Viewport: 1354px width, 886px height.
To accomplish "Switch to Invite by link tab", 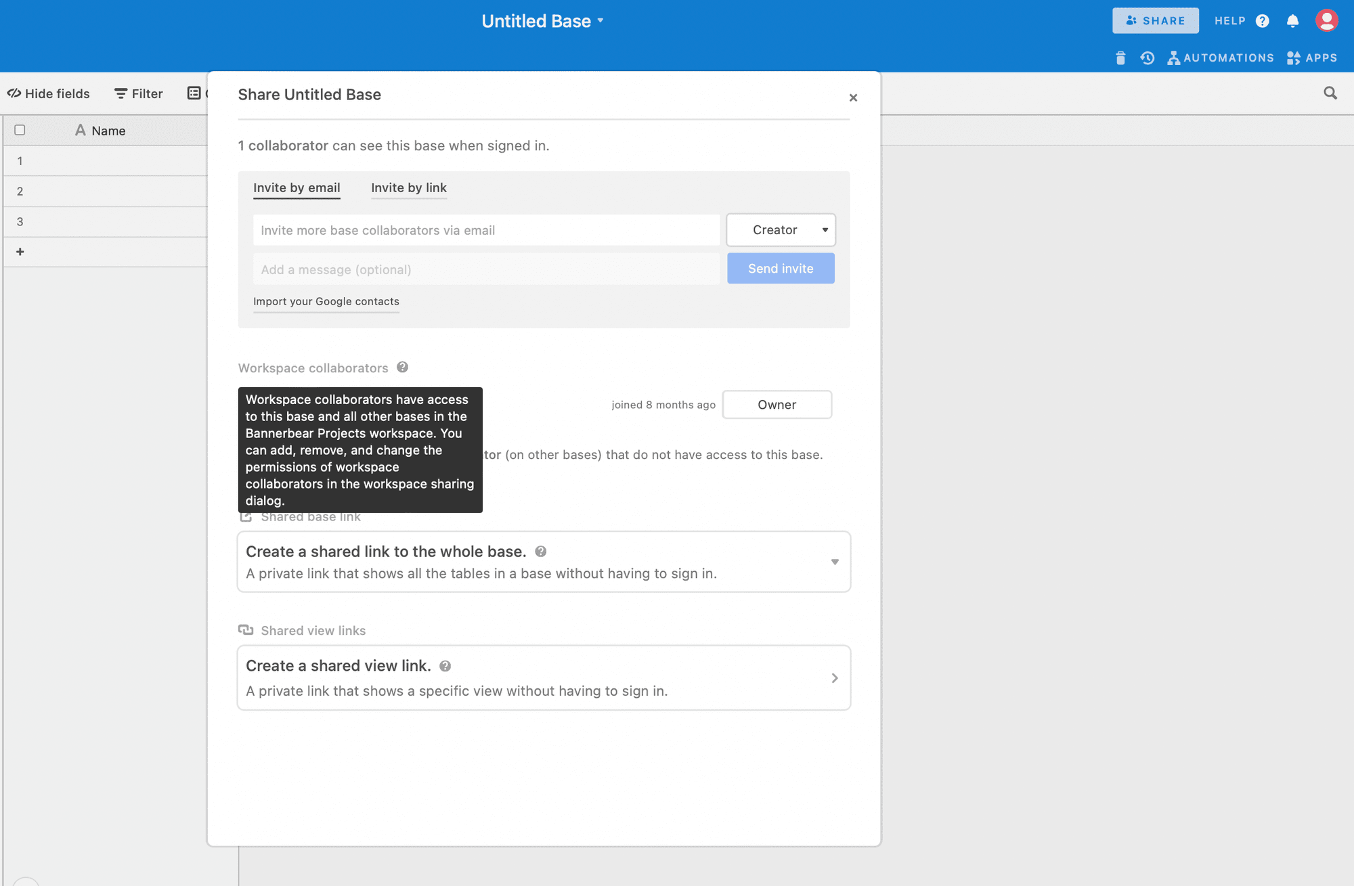I will pos(409,188).
